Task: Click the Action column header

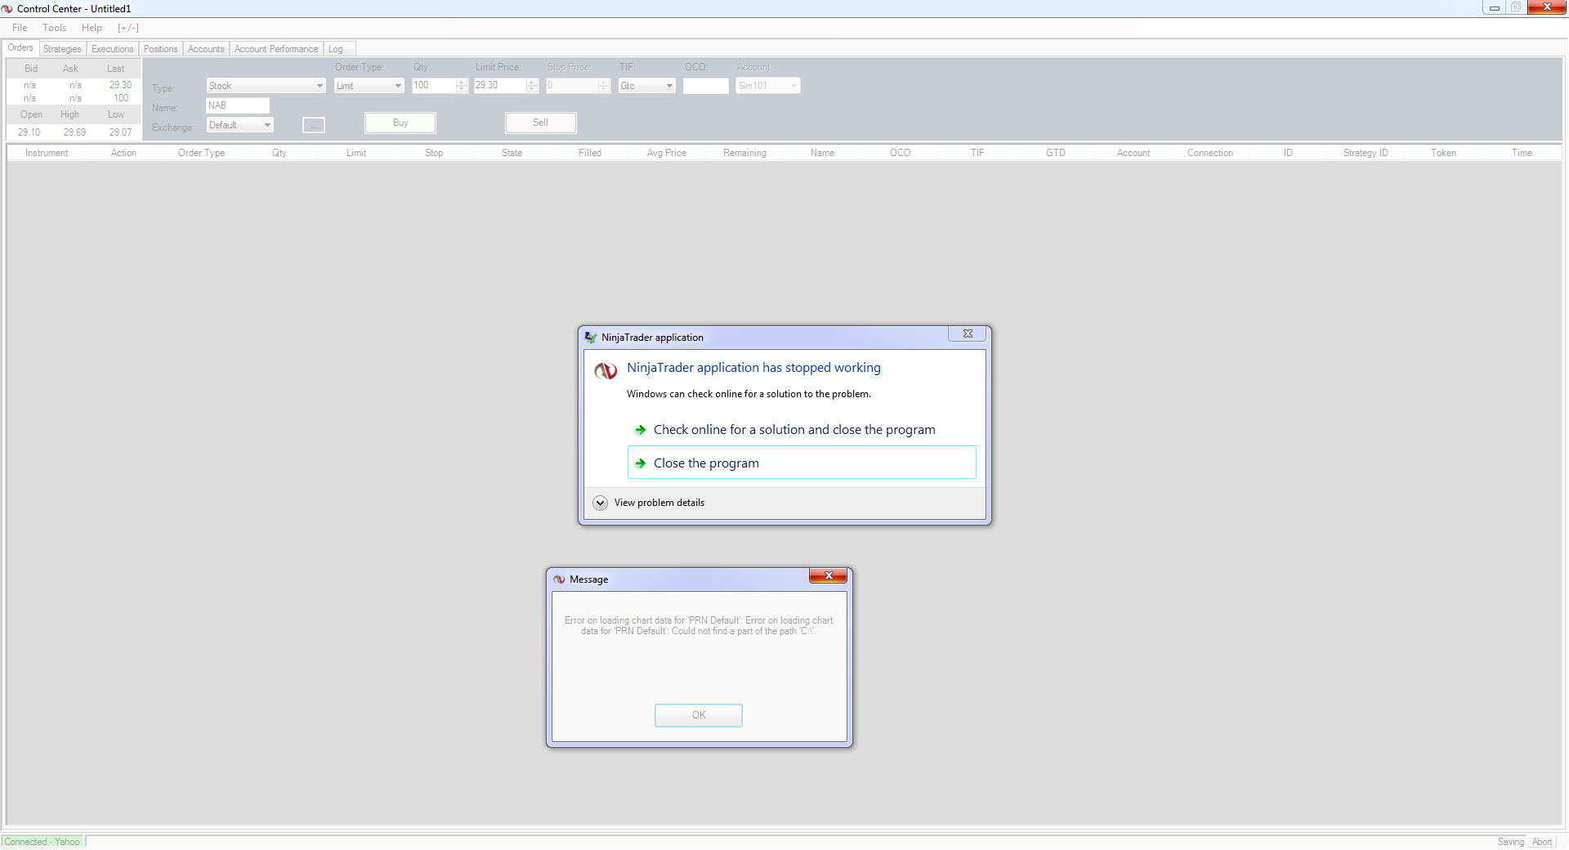Action: tap(124, 153)
